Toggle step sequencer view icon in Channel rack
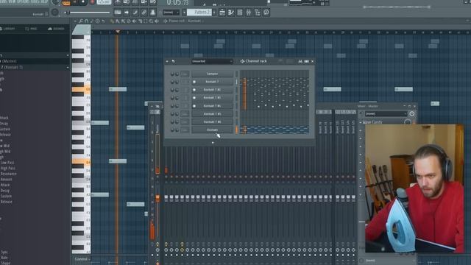Screen dimensions: 471x265 click(306, 61)
